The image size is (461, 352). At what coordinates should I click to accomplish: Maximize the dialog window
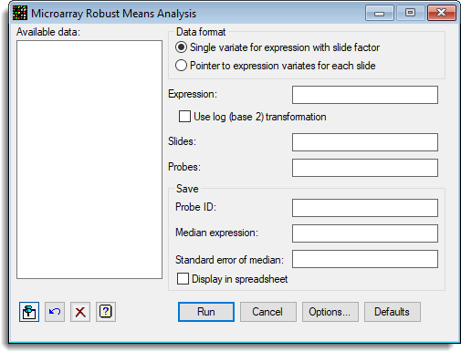tap(411, 13)
